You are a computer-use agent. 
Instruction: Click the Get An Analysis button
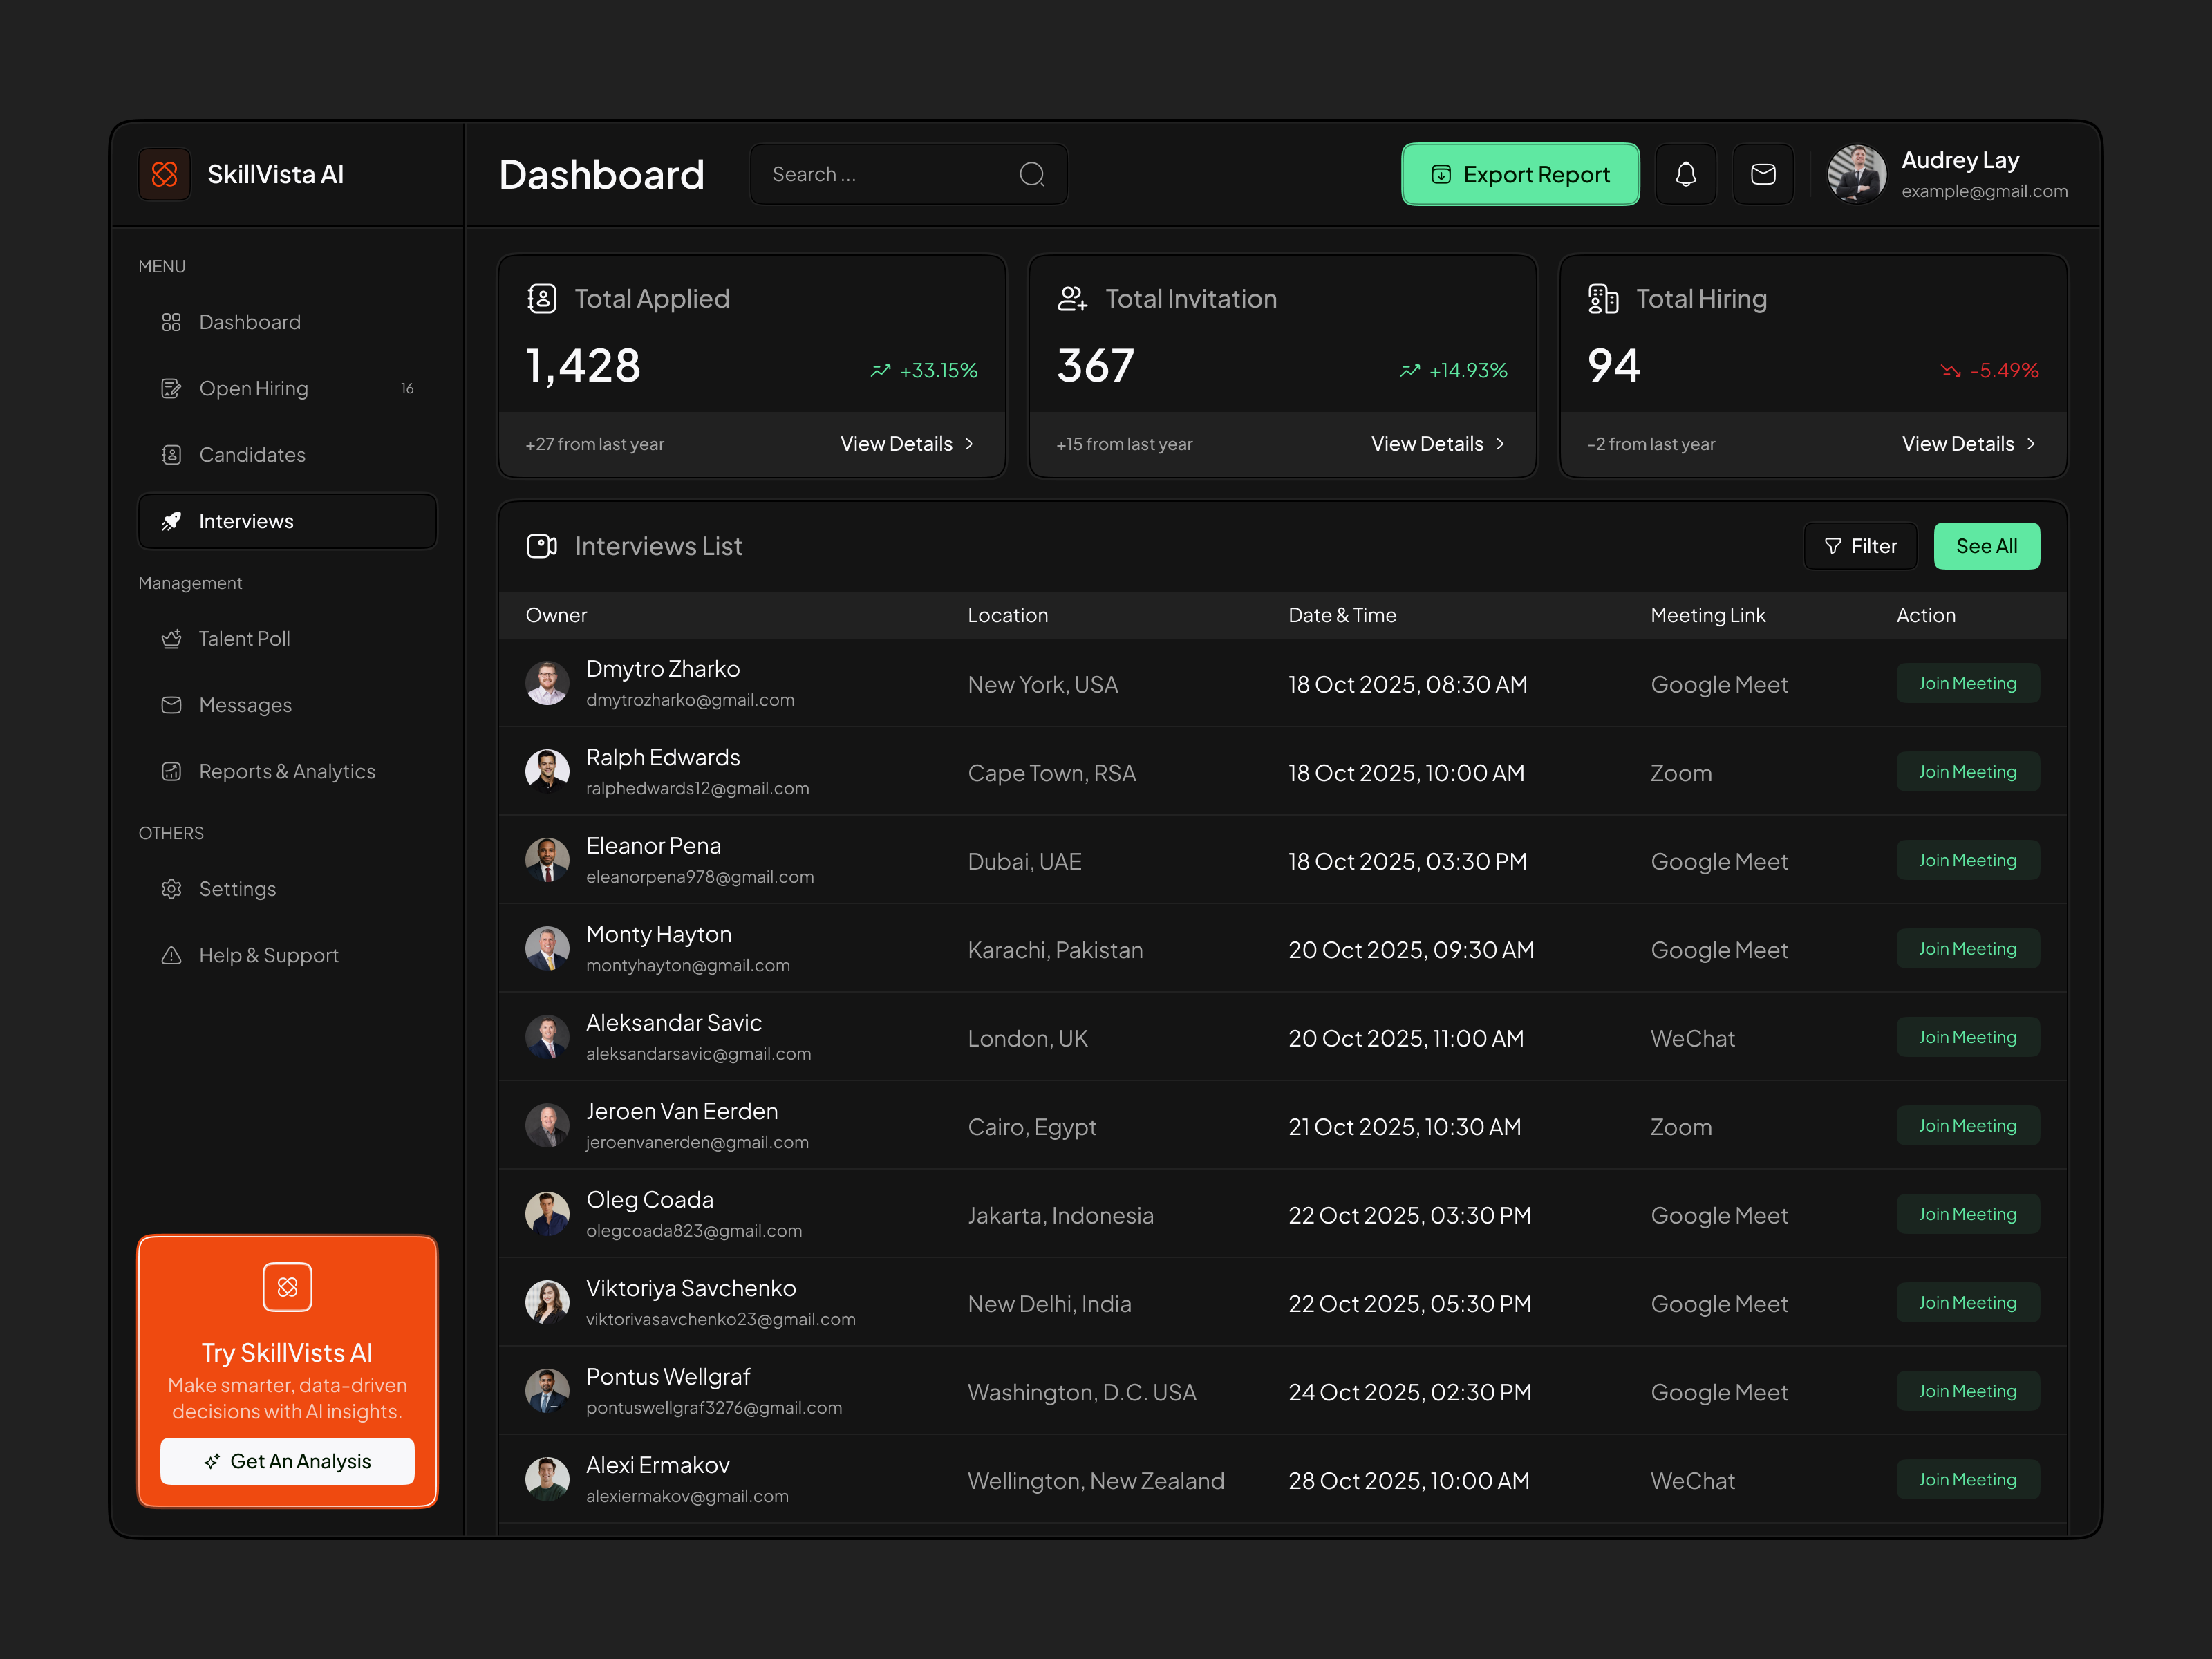point(287,1461)
